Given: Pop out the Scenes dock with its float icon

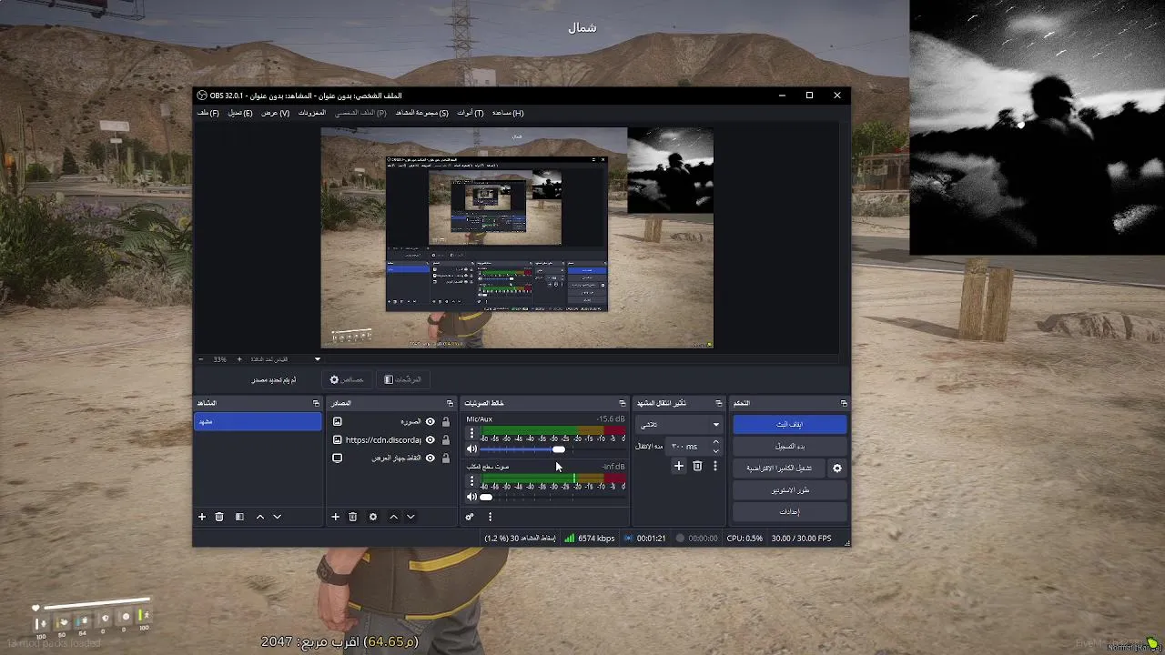Looking at the screenshot, I should click(x=316, y=403).
